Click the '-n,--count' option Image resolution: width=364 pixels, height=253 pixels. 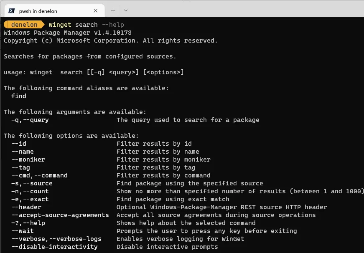30,191
